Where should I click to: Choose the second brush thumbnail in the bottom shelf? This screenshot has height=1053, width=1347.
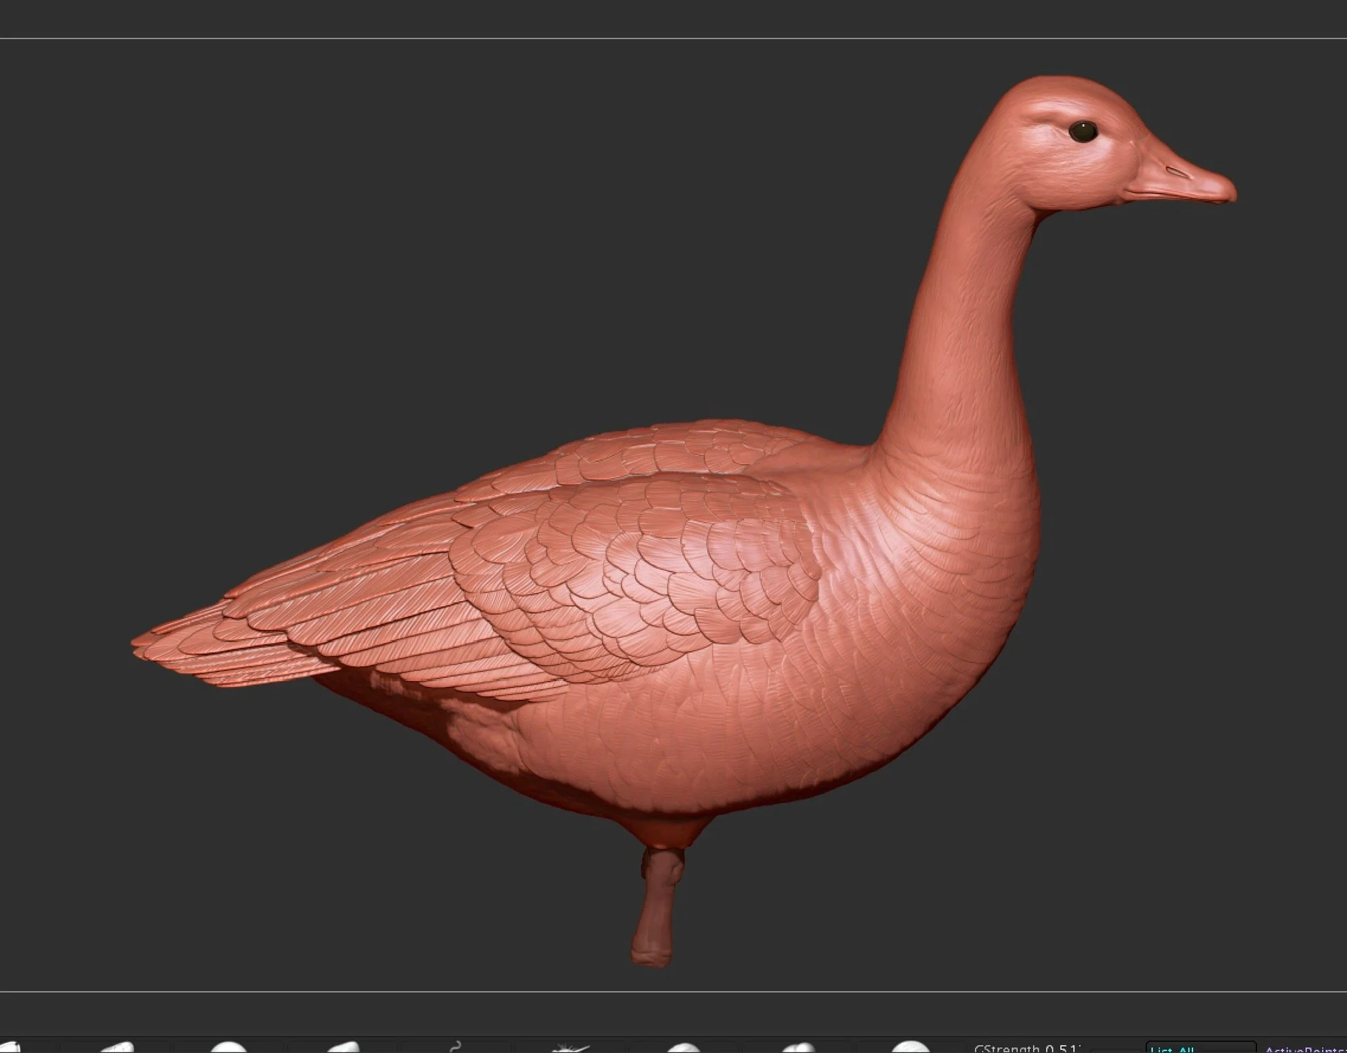click(x=118, y=1048)
